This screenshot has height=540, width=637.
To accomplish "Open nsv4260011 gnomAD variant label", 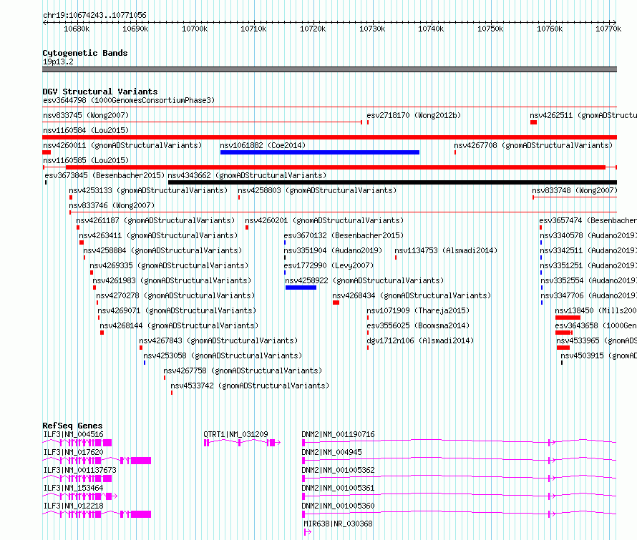I will [122, 145].
